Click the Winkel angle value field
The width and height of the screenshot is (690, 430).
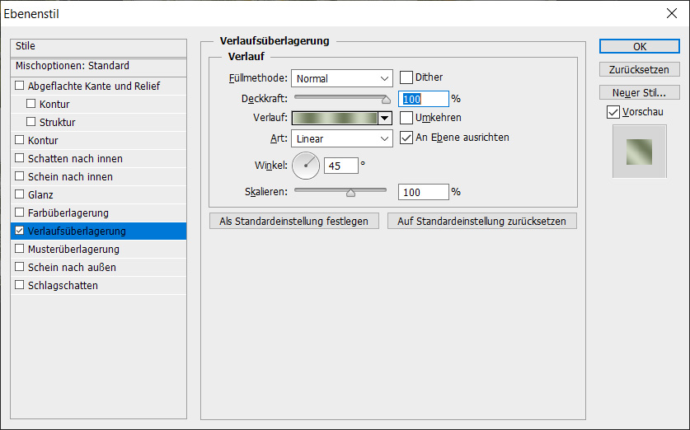341,166
